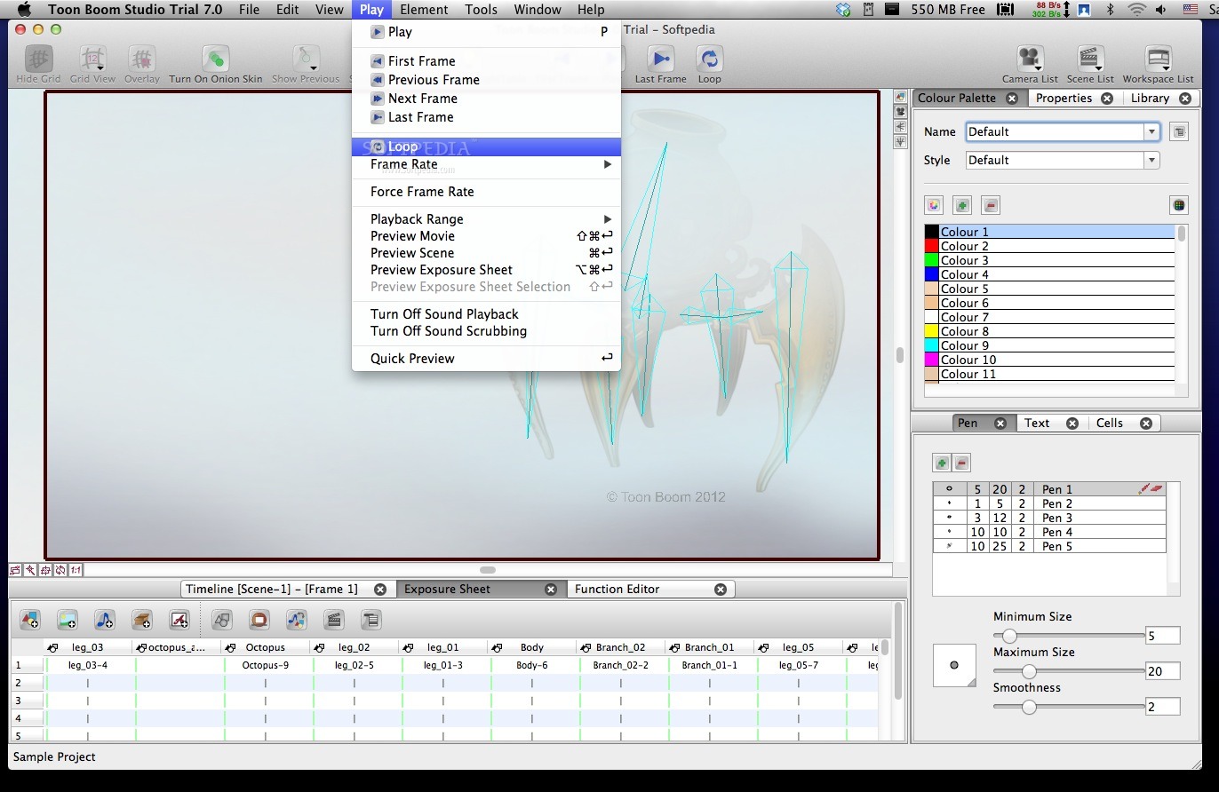
Task: Click the colourful curve icon in Exposure Sheet toolbar
Action: click(x=297, y=619)
